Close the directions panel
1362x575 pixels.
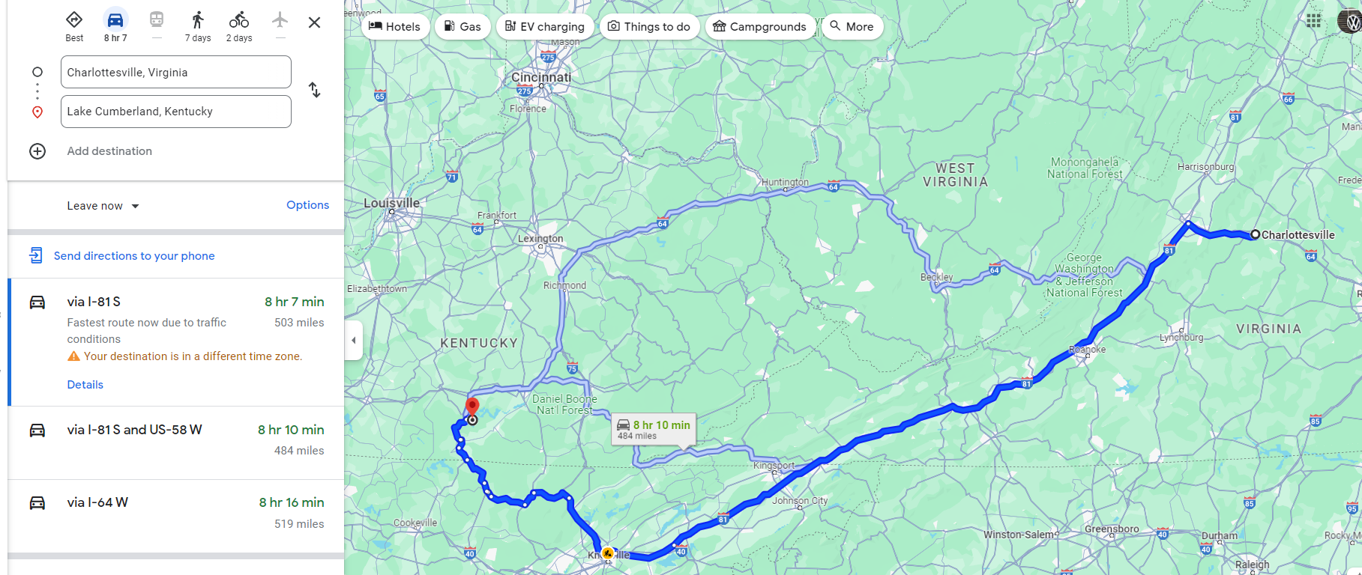tap(315, 22)
